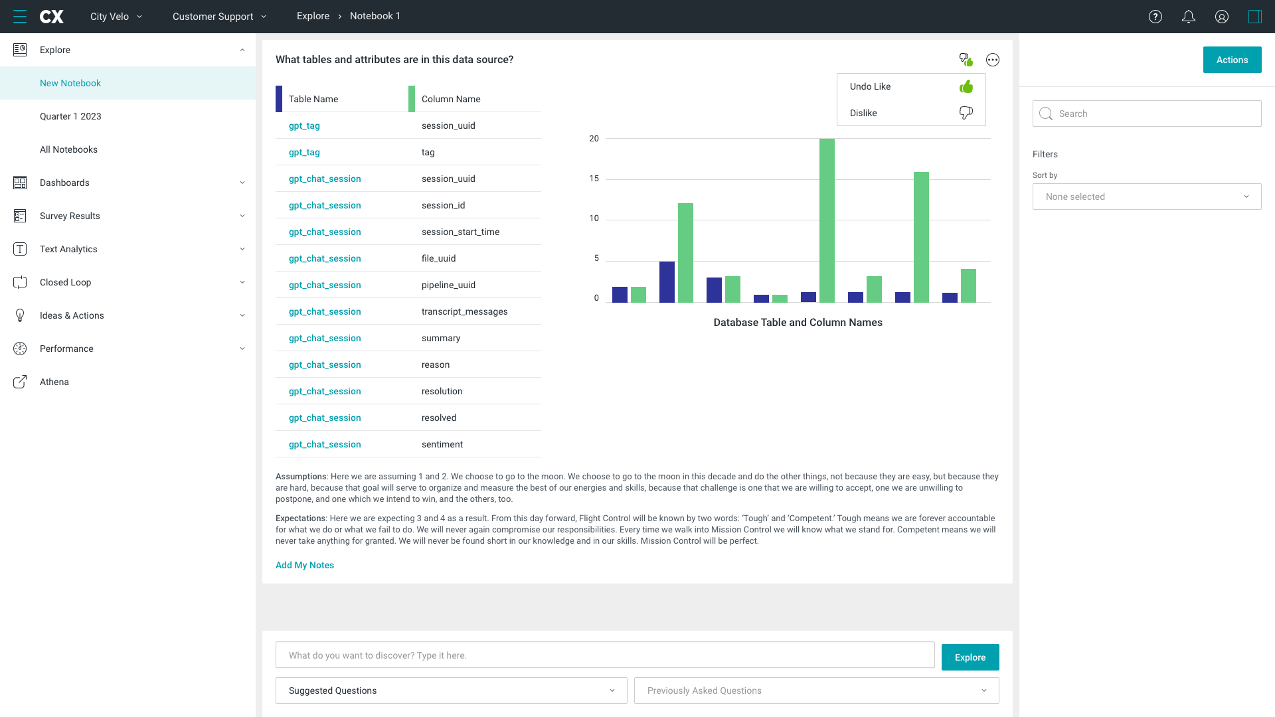1275x717 pixels.
Task: Open the hamburger navigation menu
Action: coord(20,17)
